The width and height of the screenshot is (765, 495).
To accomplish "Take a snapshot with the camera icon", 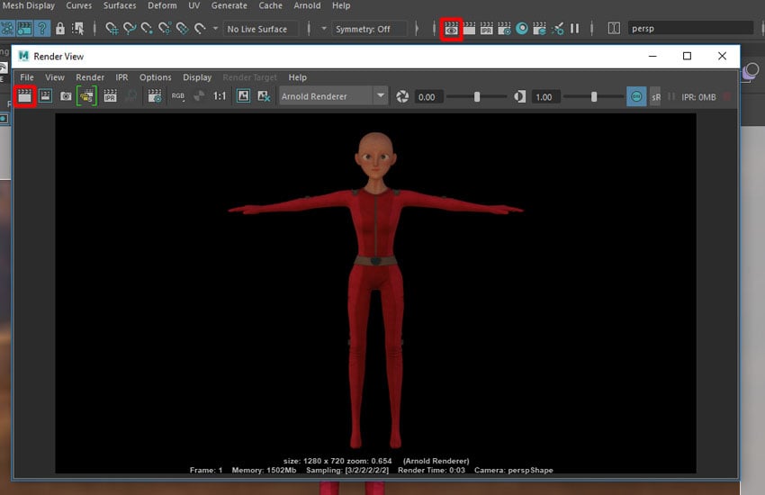I will (x=66, y=95).
